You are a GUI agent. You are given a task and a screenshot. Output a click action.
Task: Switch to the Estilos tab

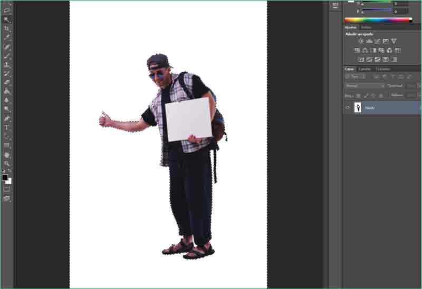[366, 27]
